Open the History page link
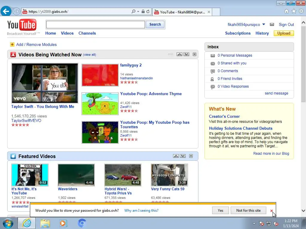Viewport: 306px width, 229px height. click(x=262, y=33)
